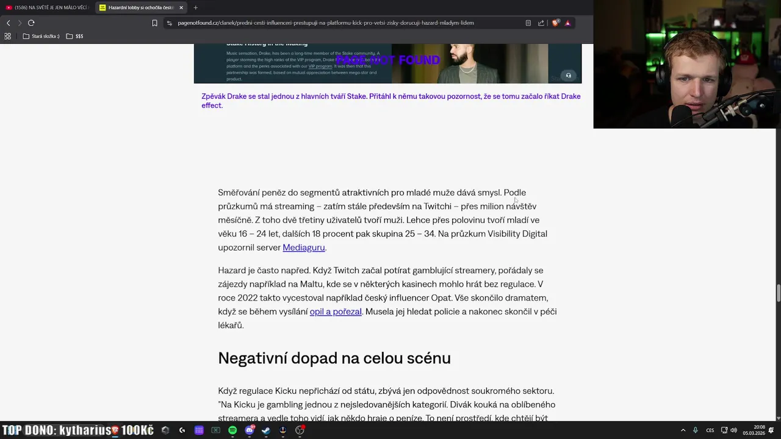The image size is (781, 439).
Task: Open the Unity-style cube taskbar icon
Action: tap(165, 430)
